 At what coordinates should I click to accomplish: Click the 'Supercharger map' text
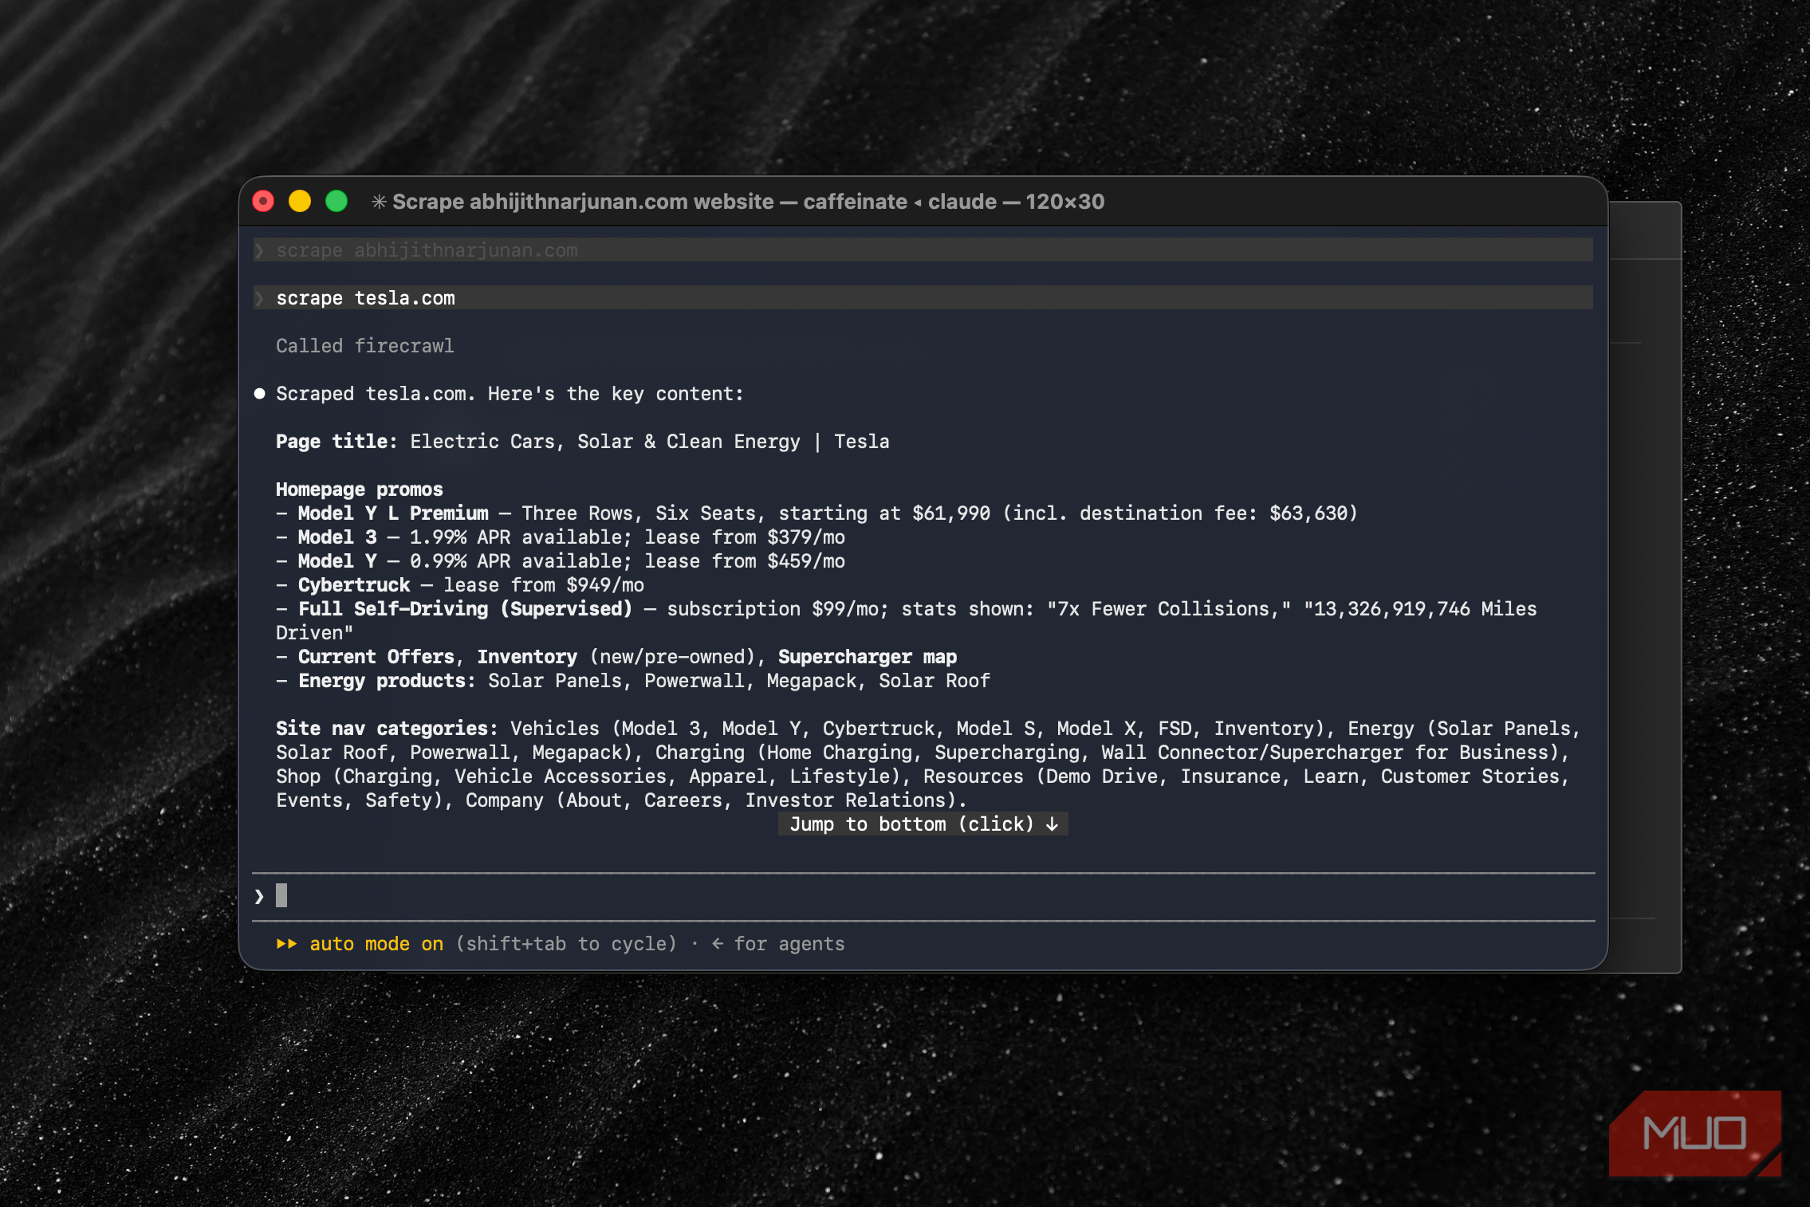point(868,657)
